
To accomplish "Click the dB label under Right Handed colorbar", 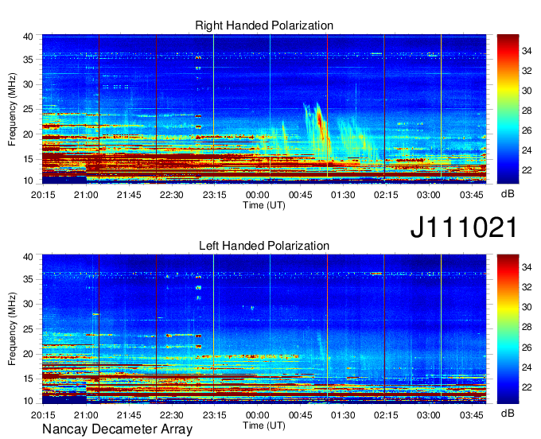I will pyautogui.click(x=508, y=194).
